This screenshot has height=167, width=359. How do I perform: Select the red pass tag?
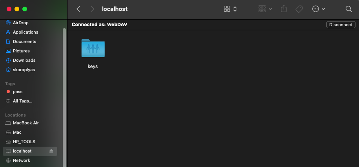click(x=18, y=92)
